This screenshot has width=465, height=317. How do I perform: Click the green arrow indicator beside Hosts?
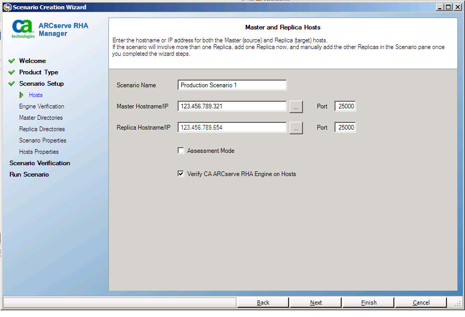tap(21, 94)
